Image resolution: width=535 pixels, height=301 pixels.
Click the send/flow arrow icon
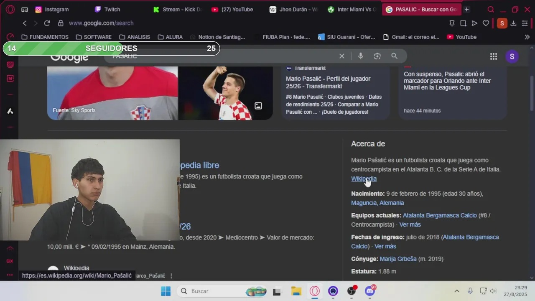(x=474, y=23)
